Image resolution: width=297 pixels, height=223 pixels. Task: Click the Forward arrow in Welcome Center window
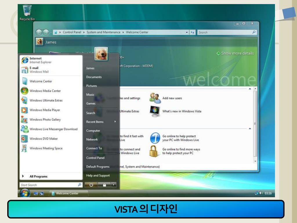pos(46,33)
